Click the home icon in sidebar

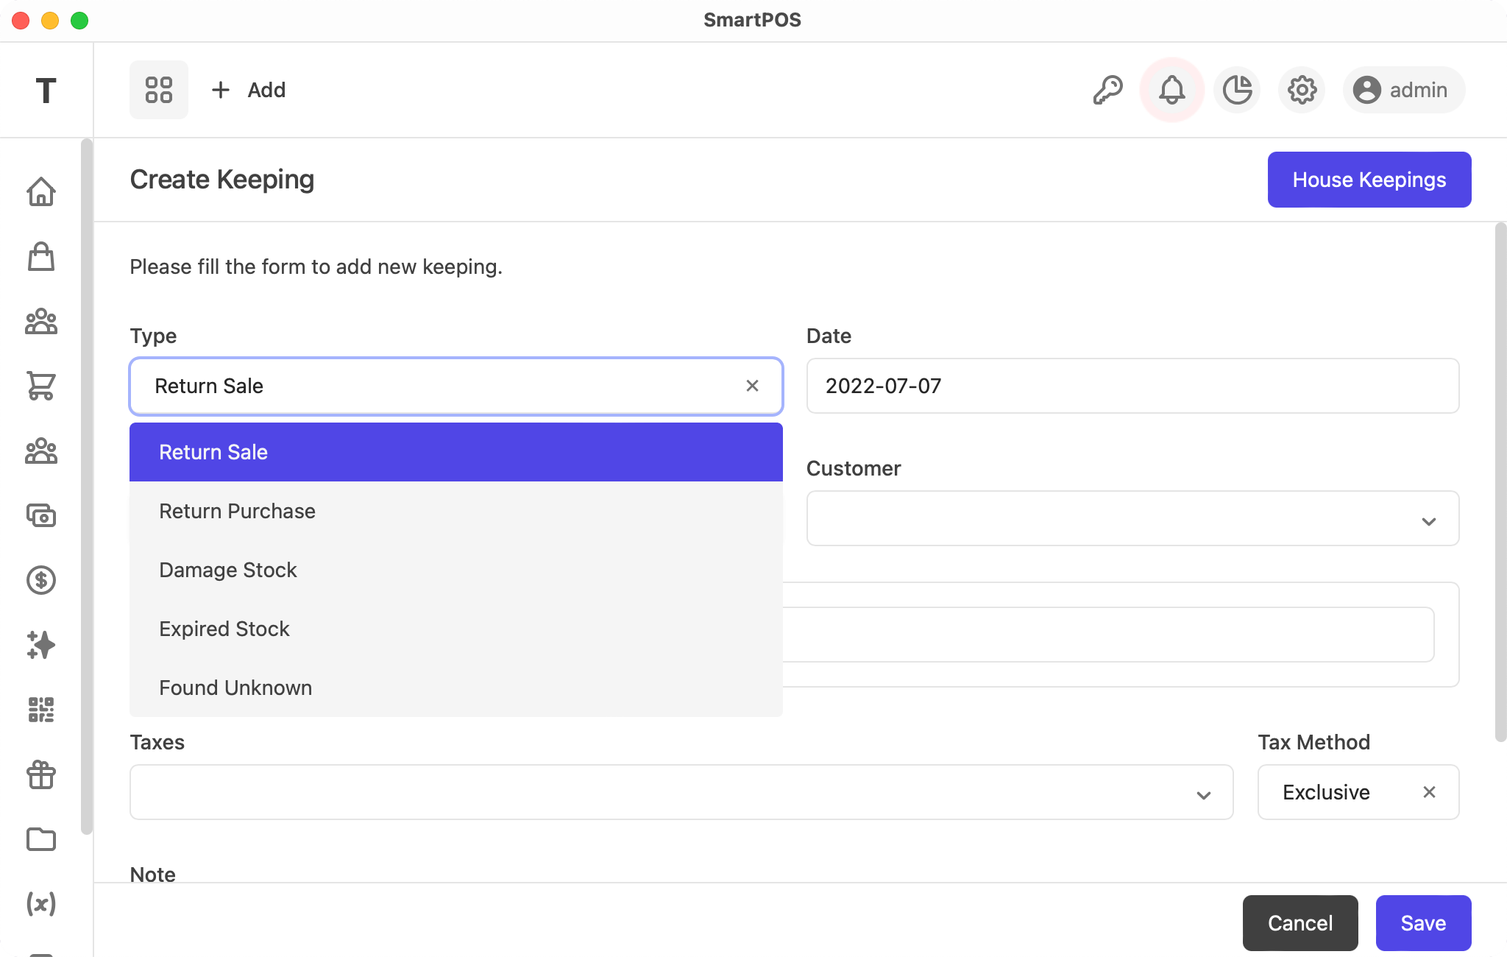pos(41,191)
